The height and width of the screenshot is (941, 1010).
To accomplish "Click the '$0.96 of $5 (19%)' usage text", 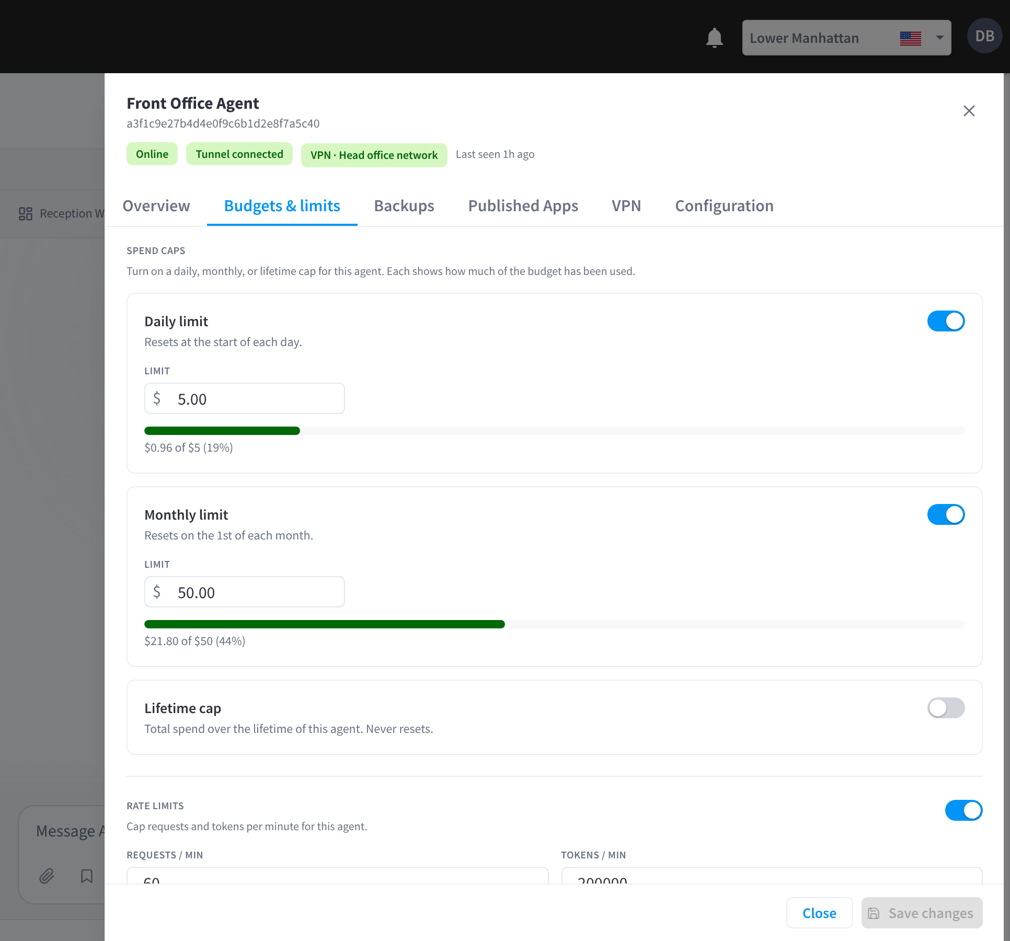I will tap(189, 447).
